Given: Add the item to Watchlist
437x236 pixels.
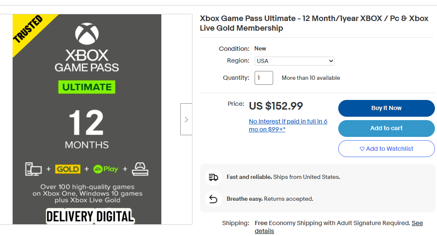Looking at the screenshot, I should [386, 149].
